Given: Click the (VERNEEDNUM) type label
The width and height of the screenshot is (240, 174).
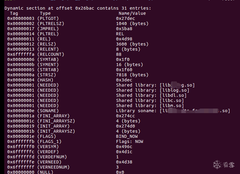Looking at the screenshot, I should [53, 167].
